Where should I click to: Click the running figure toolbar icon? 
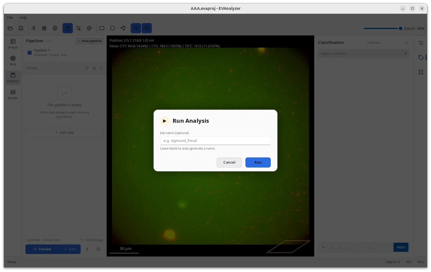tap(34, 28)
